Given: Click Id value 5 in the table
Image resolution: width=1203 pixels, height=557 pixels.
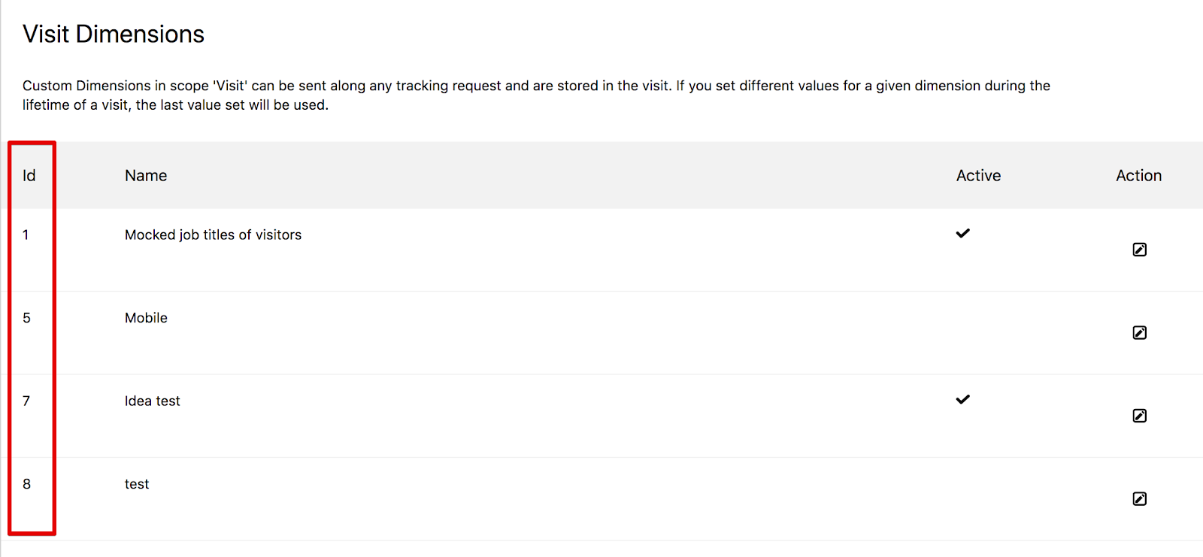Looking at the screenshot, I should (26, 318).
